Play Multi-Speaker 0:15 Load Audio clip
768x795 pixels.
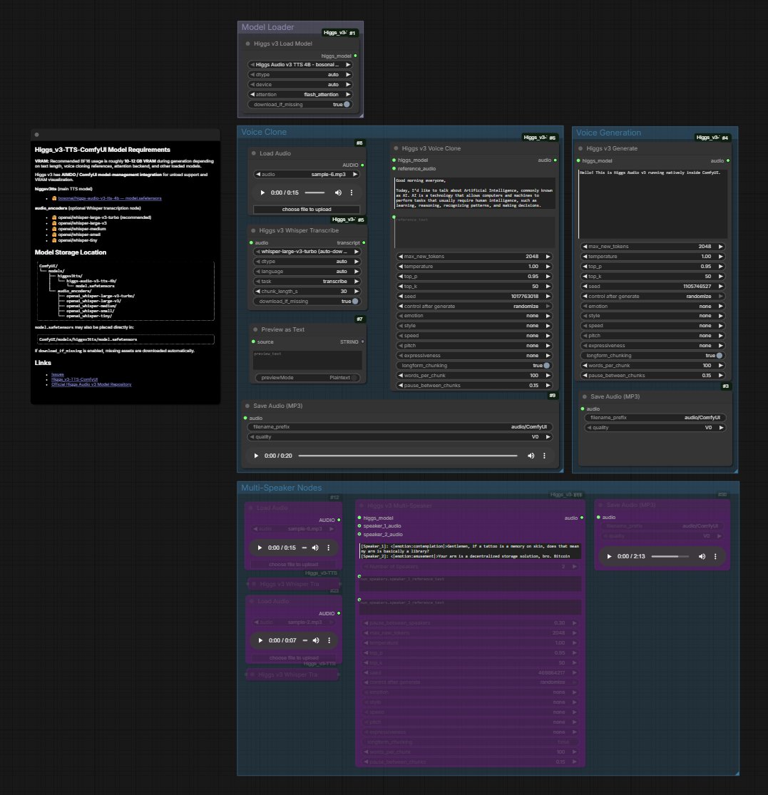point(260,548)
